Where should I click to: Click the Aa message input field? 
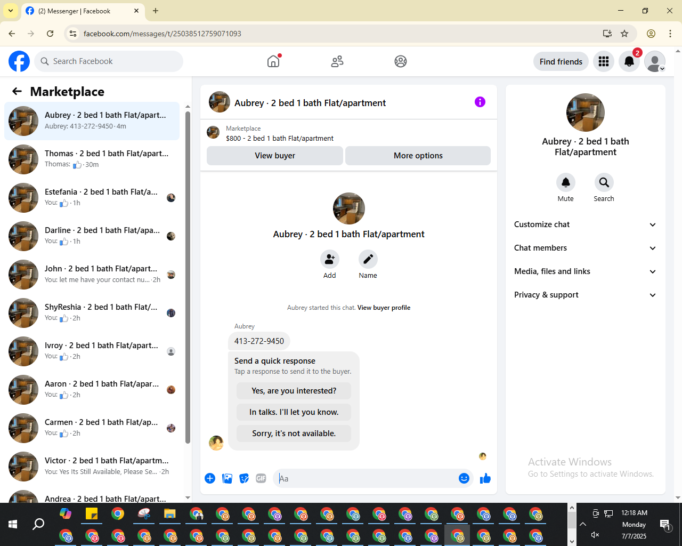coord(366,478)
